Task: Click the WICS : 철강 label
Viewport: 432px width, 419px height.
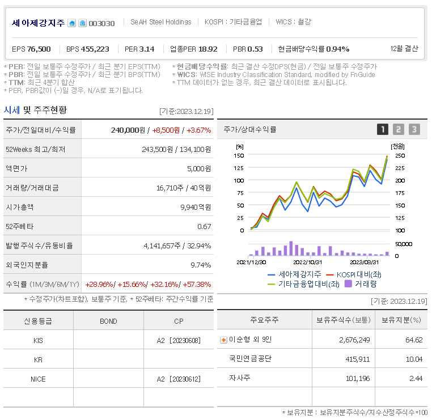Action: coord(294,22)
